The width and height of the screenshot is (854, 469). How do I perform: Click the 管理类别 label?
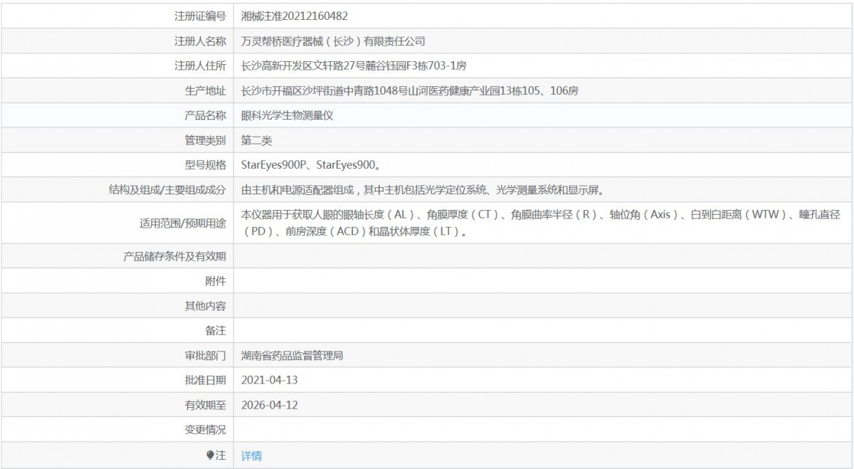[205, 140]
